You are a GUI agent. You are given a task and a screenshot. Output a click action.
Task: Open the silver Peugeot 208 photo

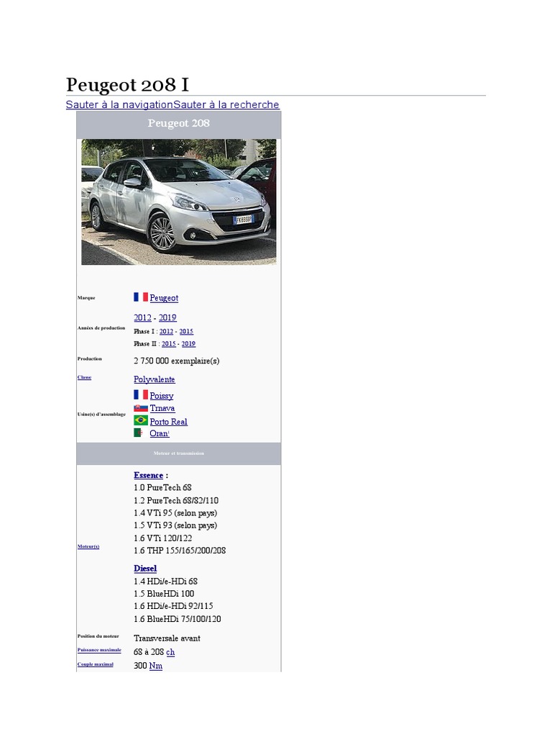179,202
